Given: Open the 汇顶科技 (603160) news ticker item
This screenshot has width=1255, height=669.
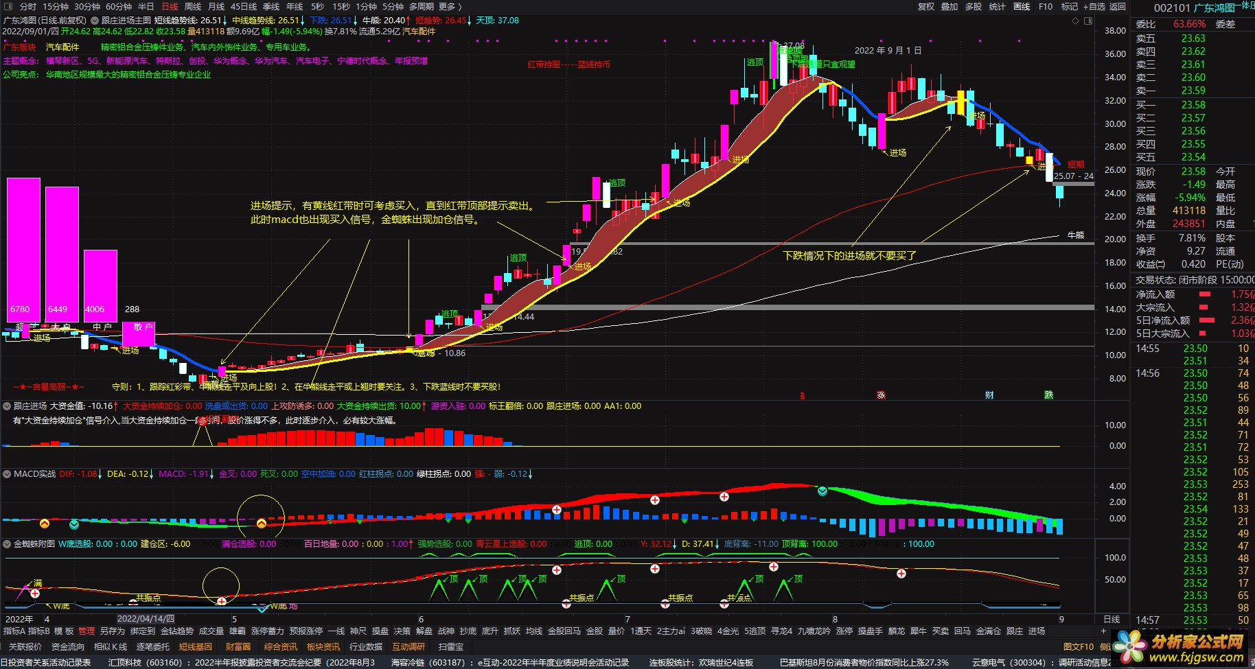Looking at the screenshot, I should pos(242,662).
